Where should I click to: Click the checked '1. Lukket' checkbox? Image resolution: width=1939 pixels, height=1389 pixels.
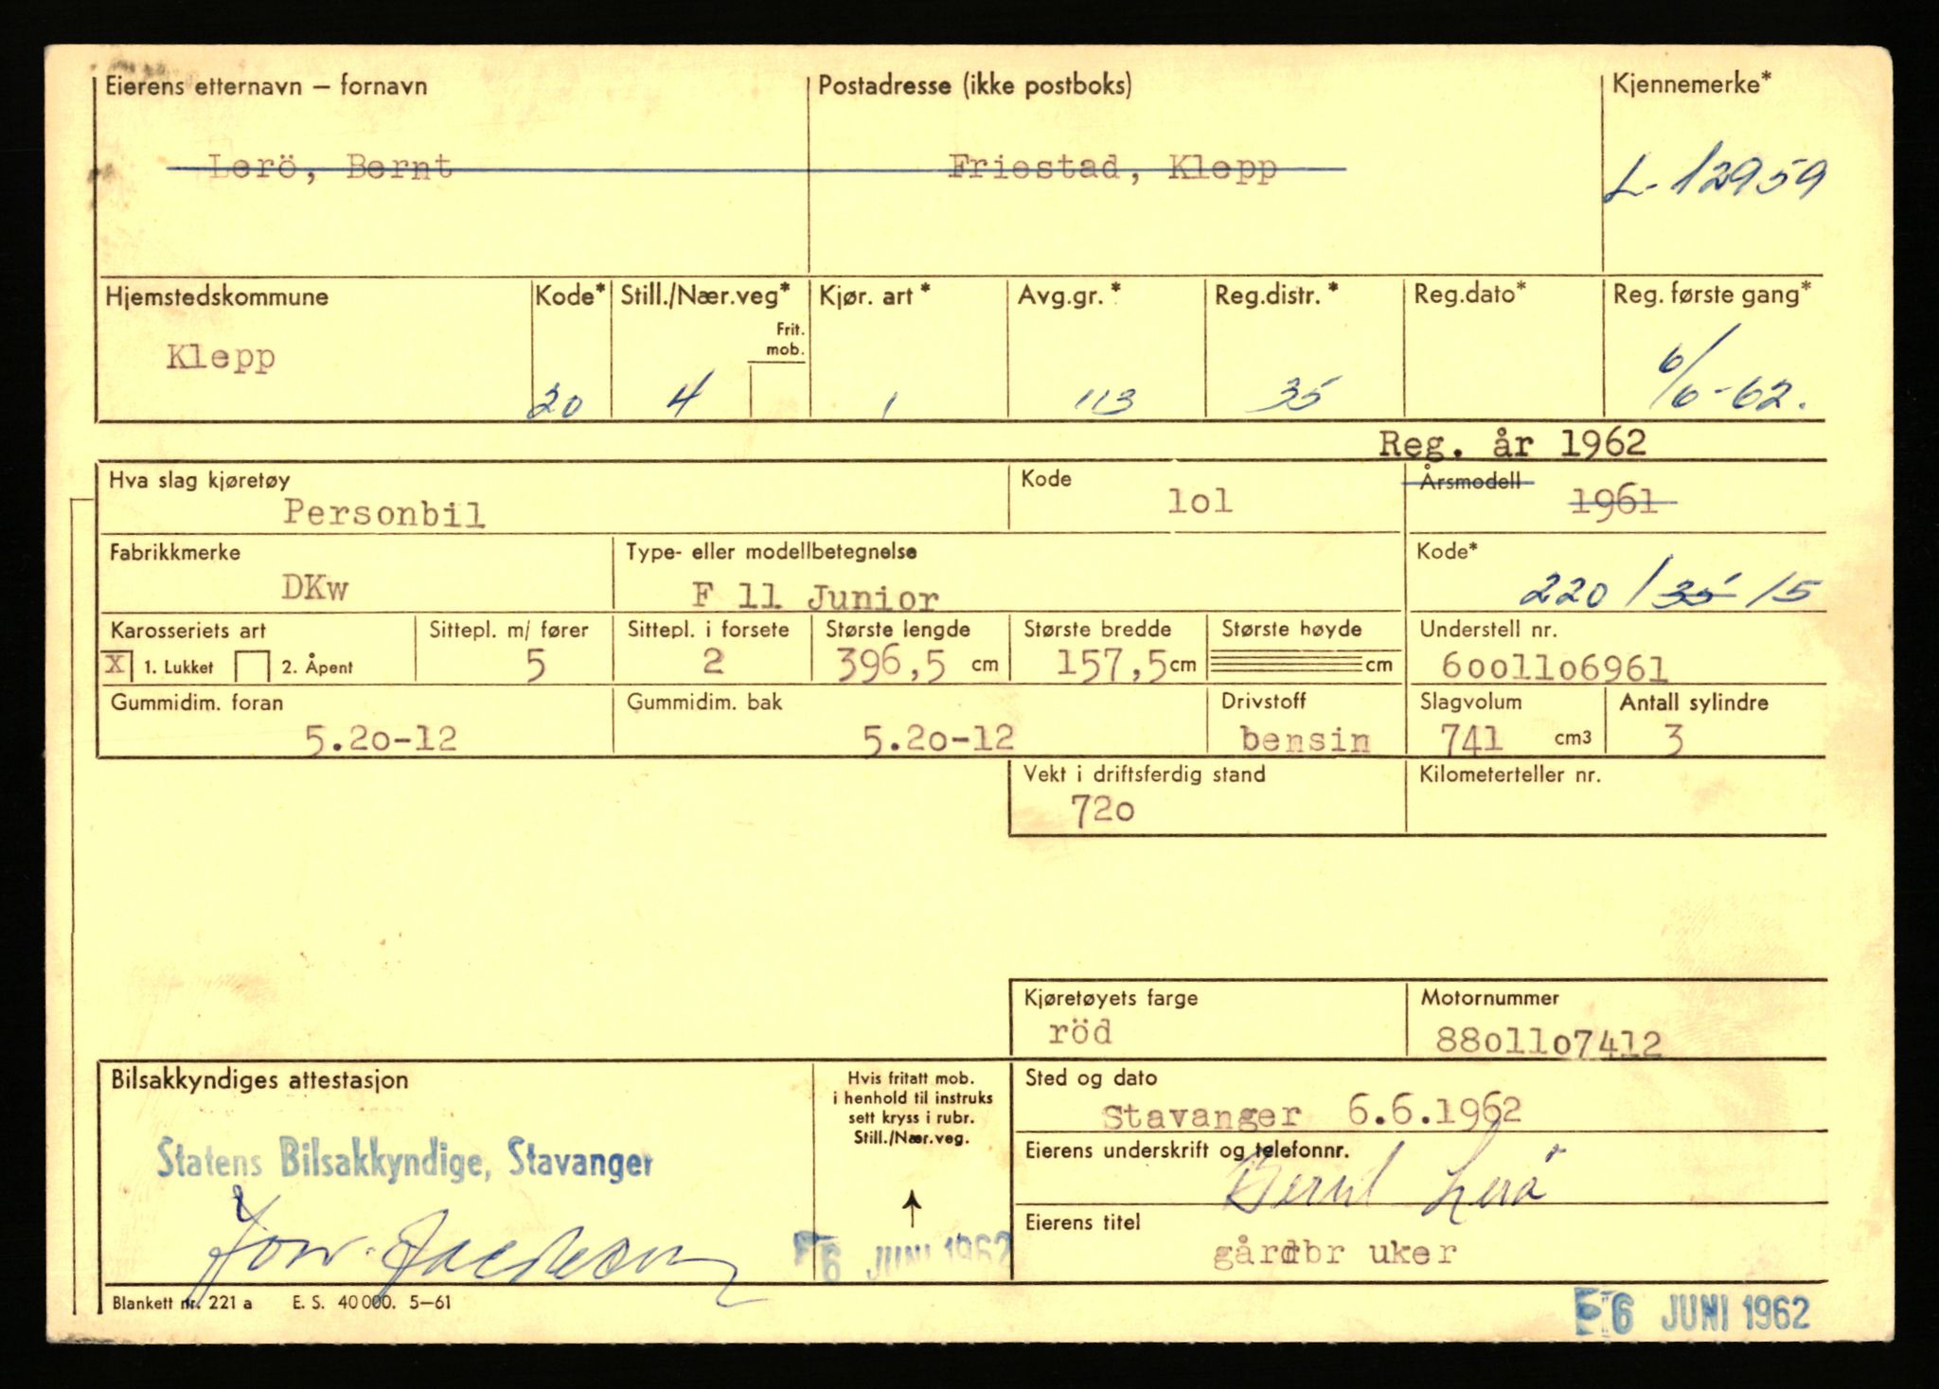click(117, 665)
